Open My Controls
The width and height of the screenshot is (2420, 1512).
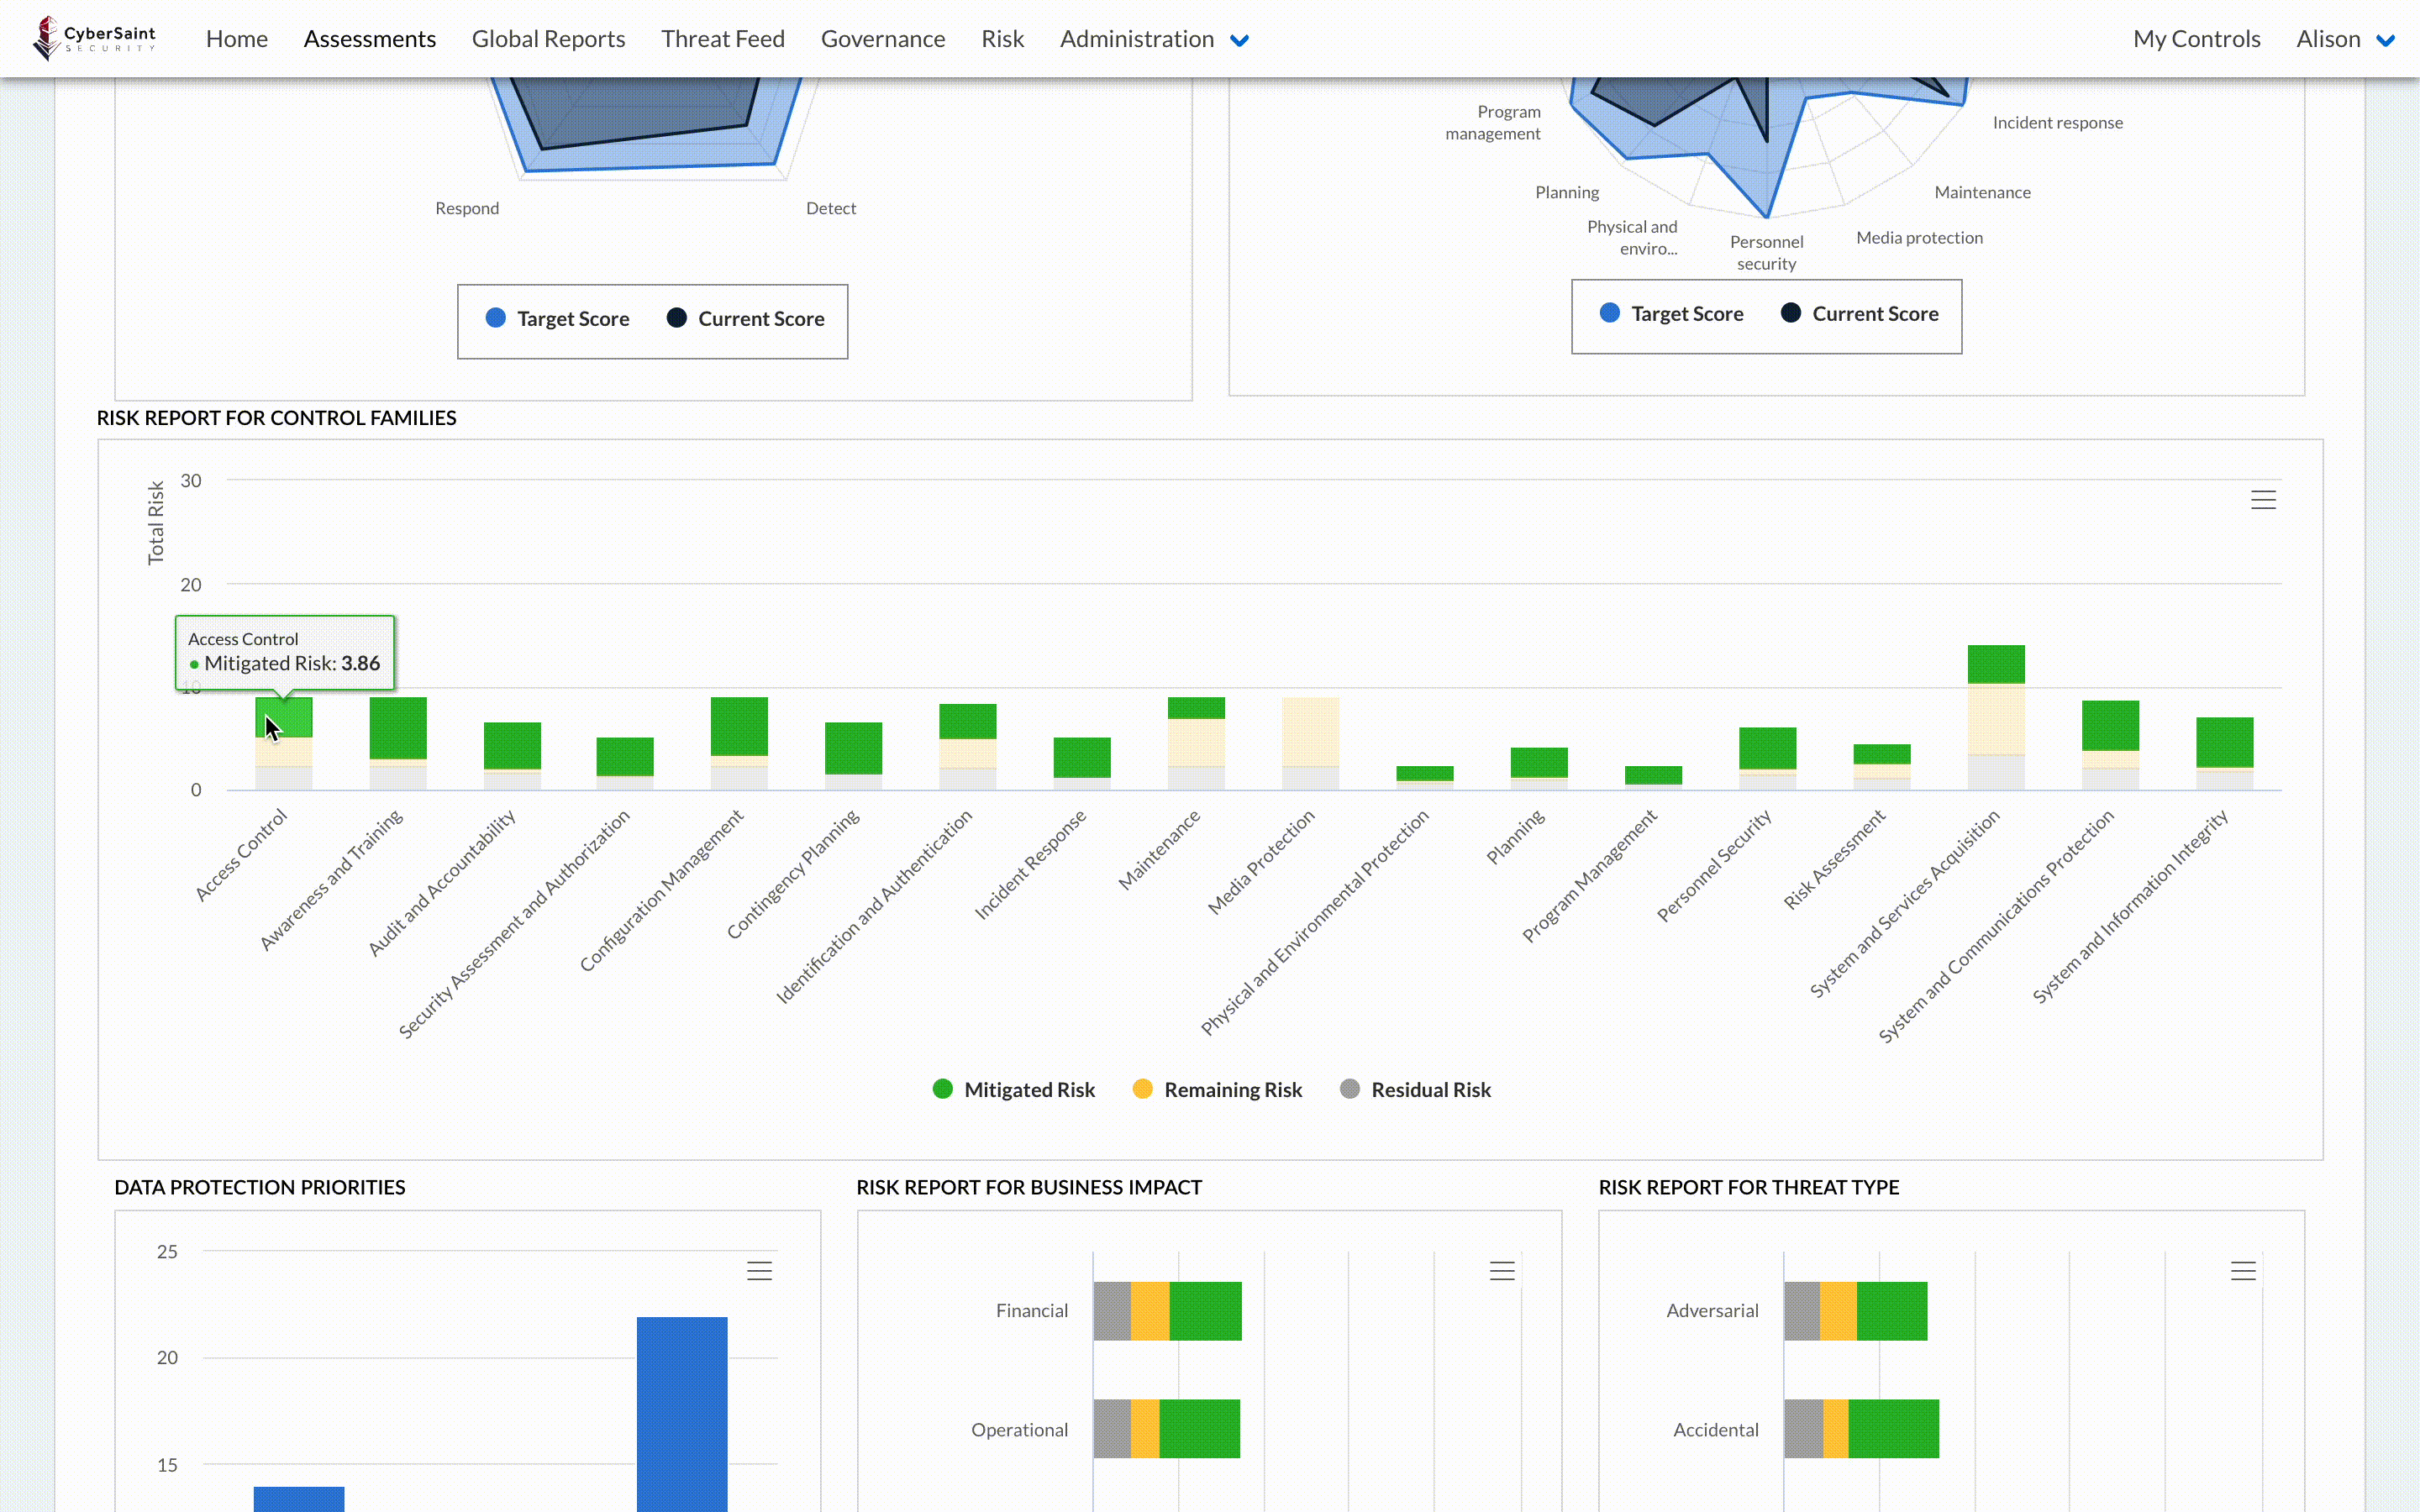click(2196, 39)
